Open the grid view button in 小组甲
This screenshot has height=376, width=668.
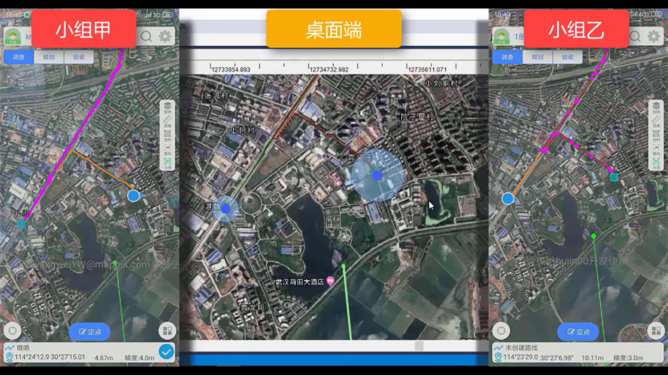[167, 331]
